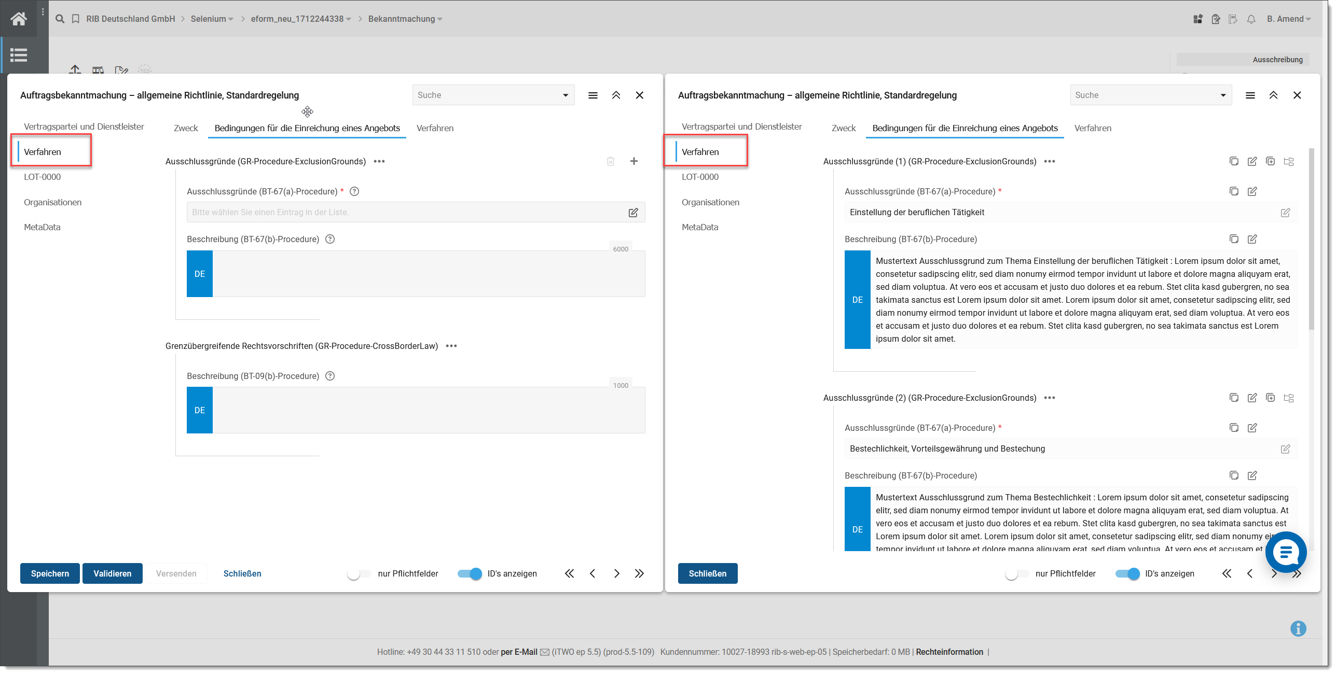Open the dashboard tiles icon in top bar
This screenshot has height=674, width=1336.
click(1197, 19)
